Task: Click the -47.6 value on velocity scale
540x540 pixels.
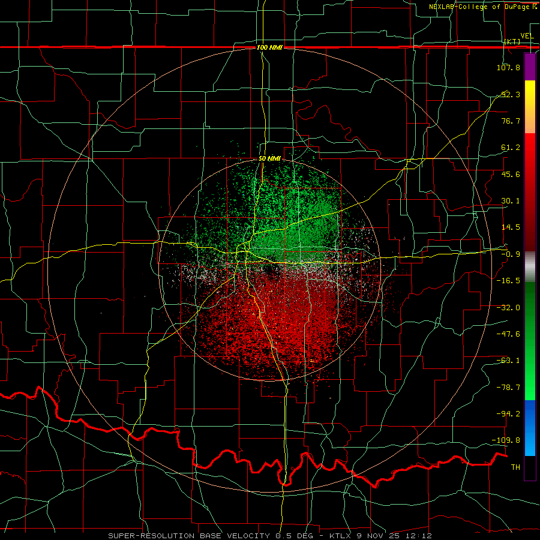Action: click(x=508, y=334)
